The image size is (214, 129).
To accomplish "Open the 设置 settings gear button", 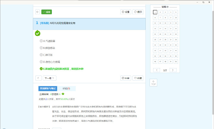I will pos(126,12).
